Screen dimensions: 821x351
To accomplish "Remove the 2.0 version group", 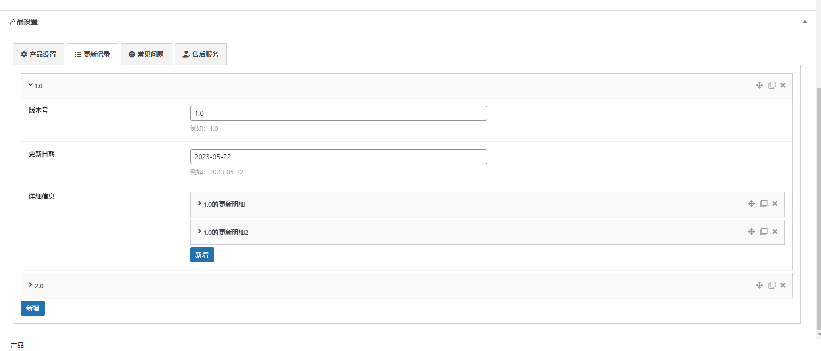I will click(x=783, y=285).
